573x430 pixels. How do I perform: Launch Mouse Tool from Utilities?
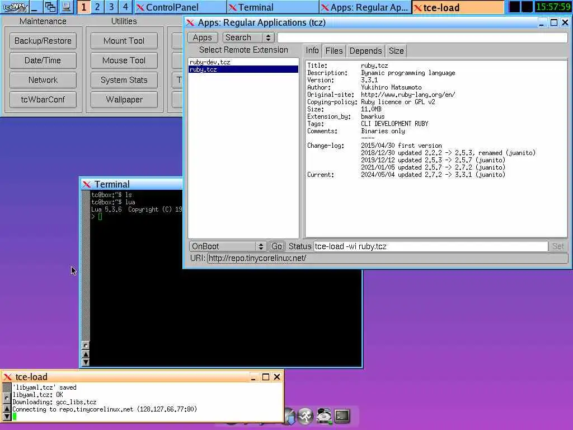(x=124, y=60)
